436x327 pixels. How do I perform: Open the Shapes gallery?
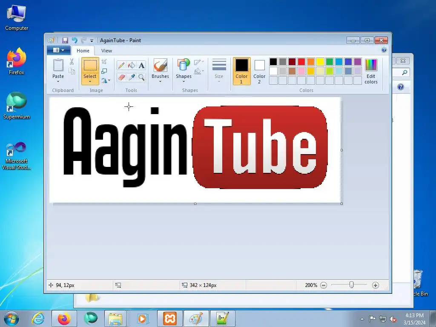(184, 71)
